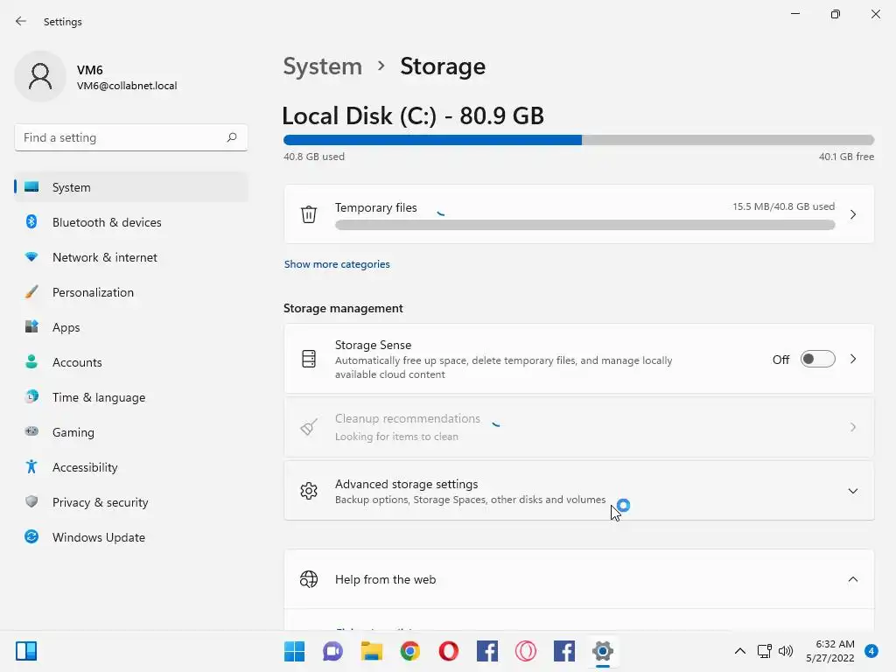Go to Windows Update section

tap(98, 537)
